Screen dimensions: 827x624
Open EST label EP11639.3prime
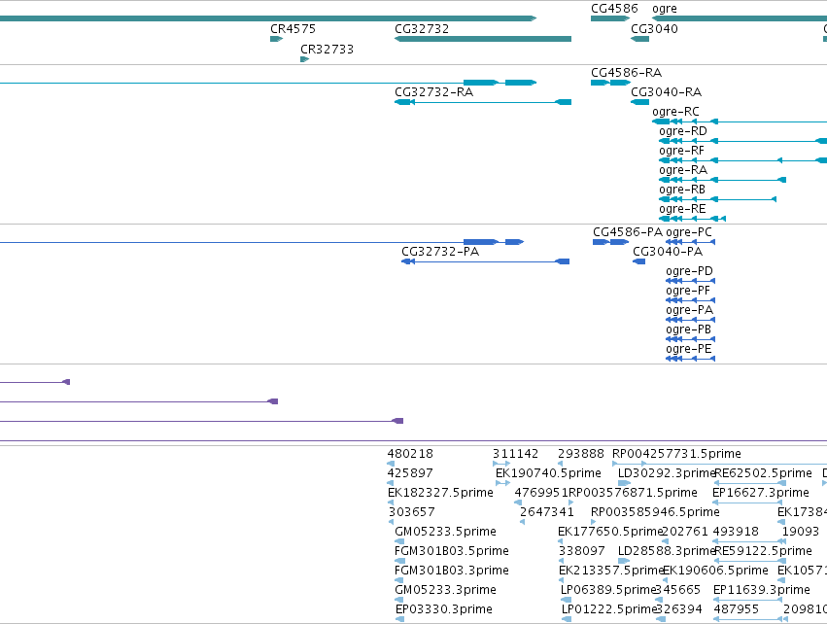(x=762, y=590)
